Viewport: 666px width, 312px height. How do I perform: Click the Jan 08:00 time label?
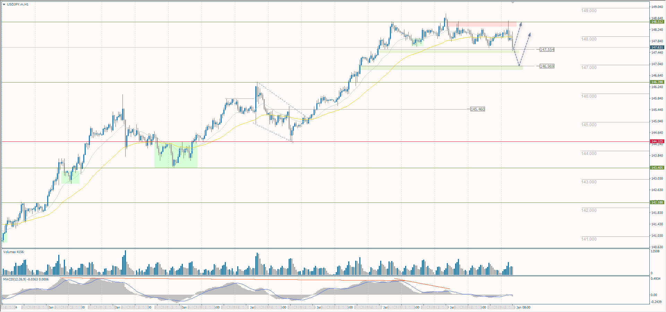pos(523,307)
